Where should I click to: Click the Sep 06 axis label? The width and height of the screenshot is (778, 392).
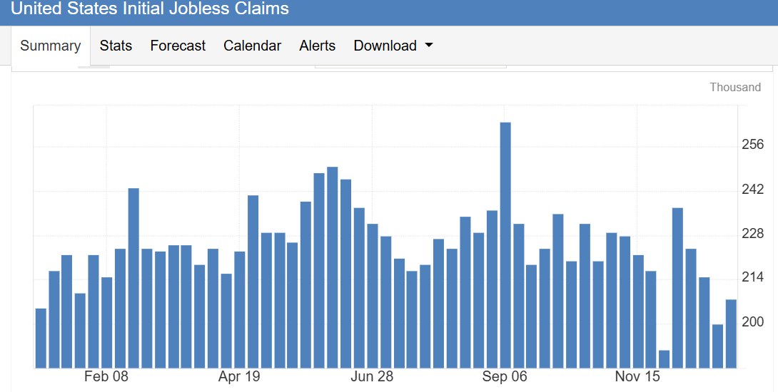tap(505, 376)
